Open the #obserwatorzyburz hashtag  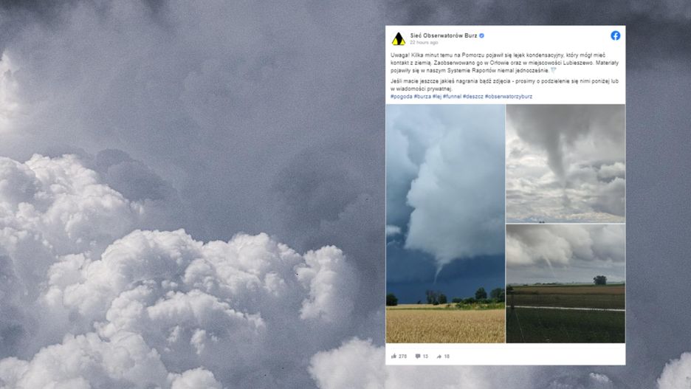pos(509,97)
